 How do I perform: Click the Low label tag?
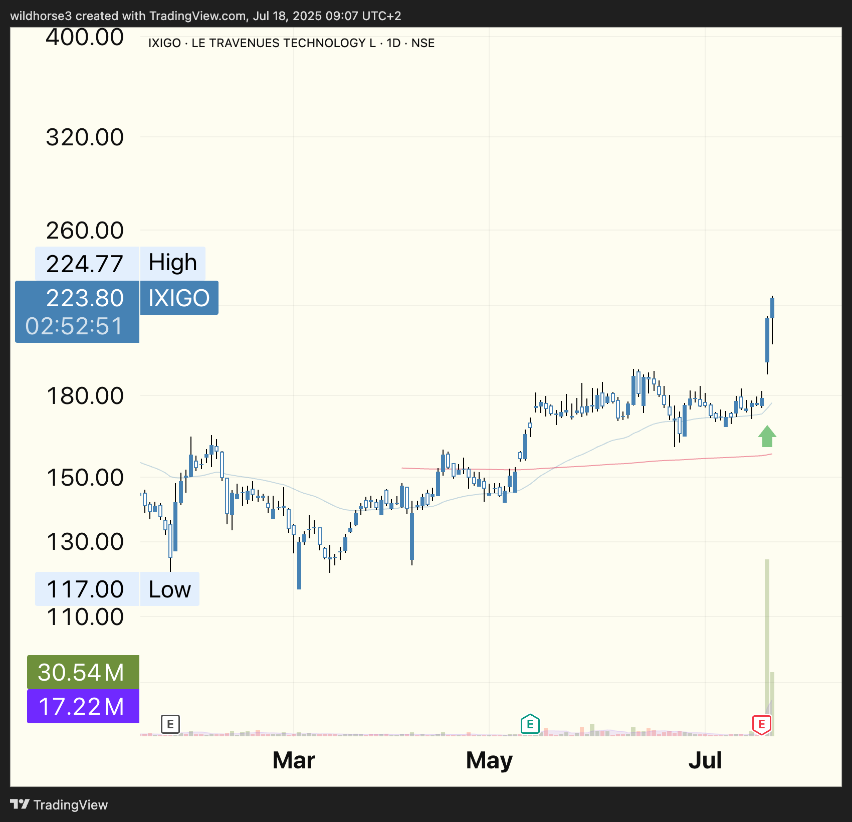click(170, 589)
